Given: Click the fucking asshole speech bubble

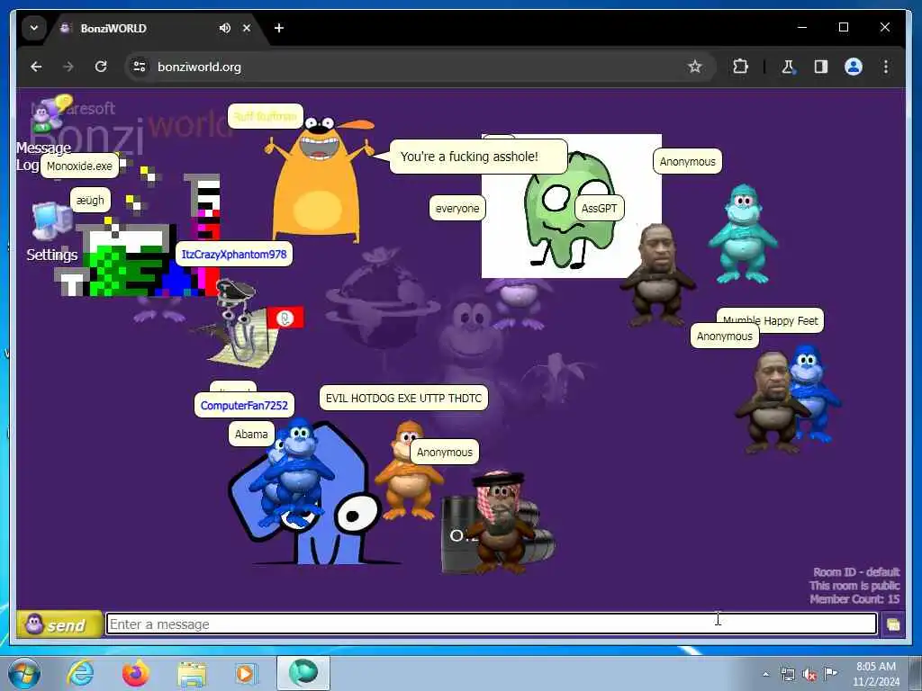Looking at the screenshot, I should click(x=477, y=157).
